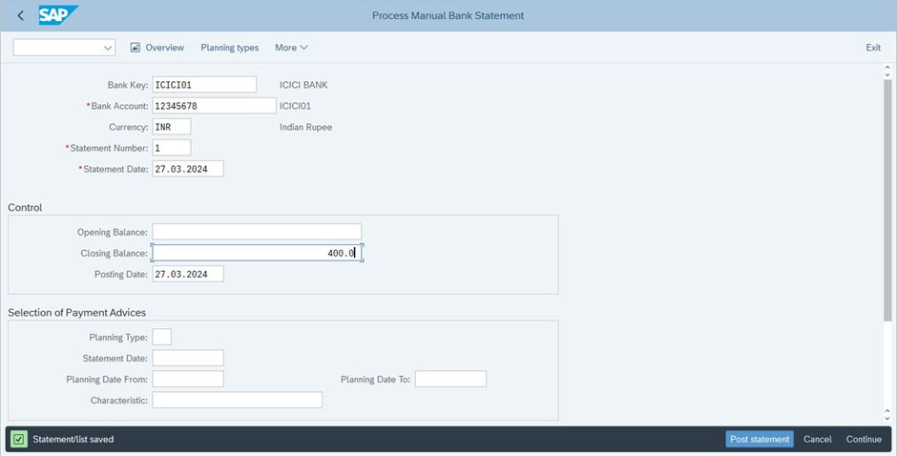This screenshot has height=456, width=897.
Task: Expand the More menu
Action: tap(291, 48)
